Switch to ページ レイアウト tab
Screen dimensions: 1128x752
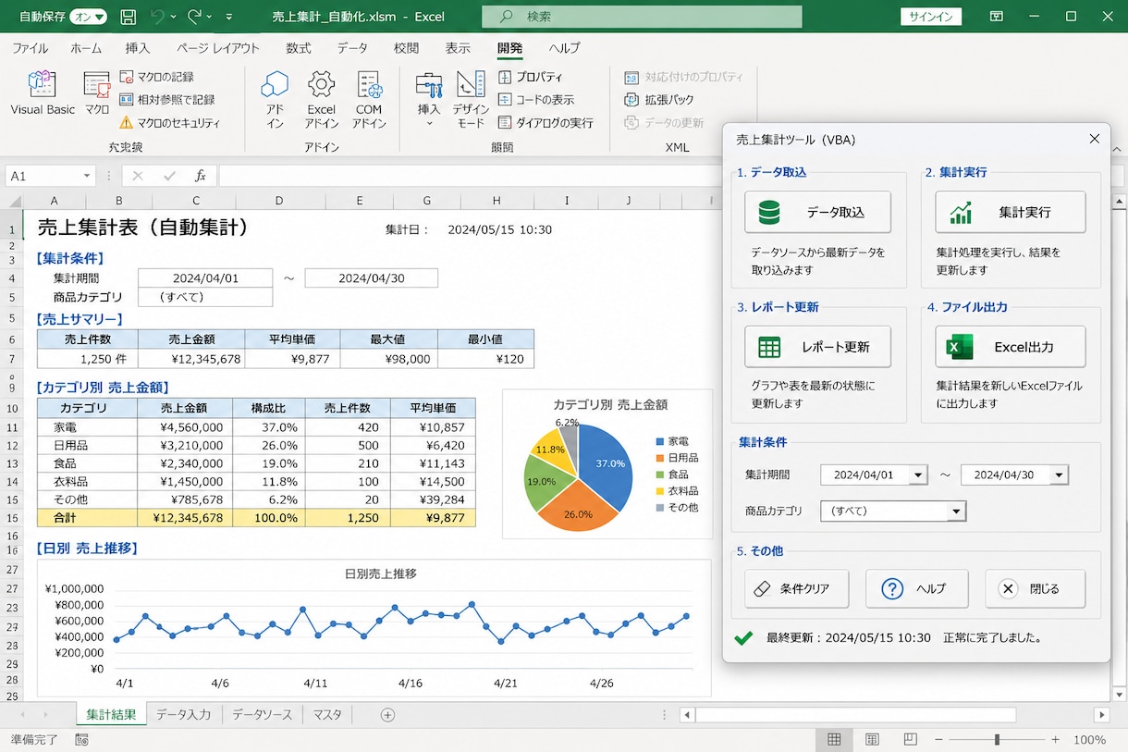pyautogui.click(x=218, y=48)
